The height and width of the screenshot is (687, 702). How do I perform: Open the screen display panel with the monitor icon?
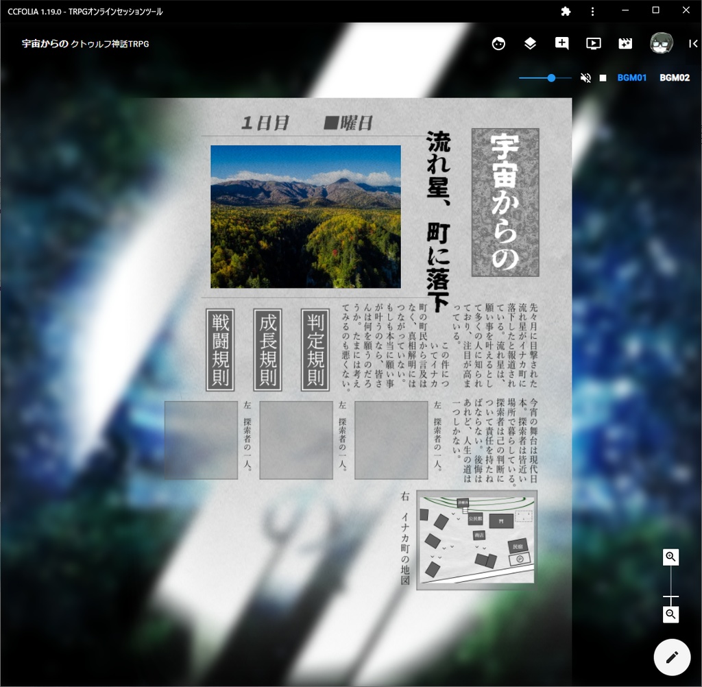tap(593, 43)
